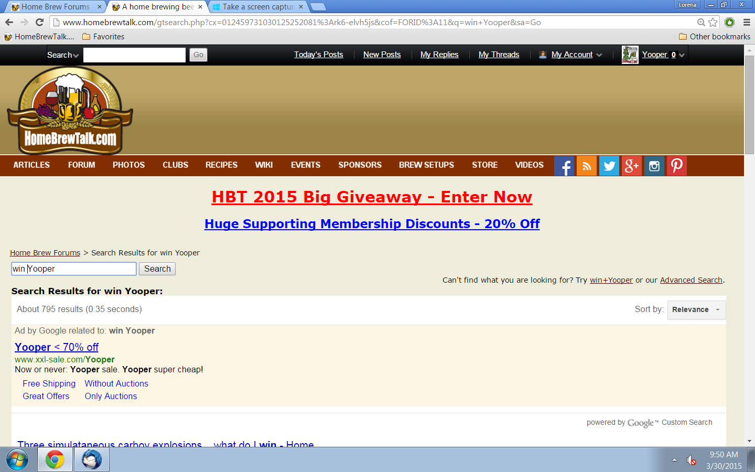Open the RECIPES menu item

tap(221, 165)
